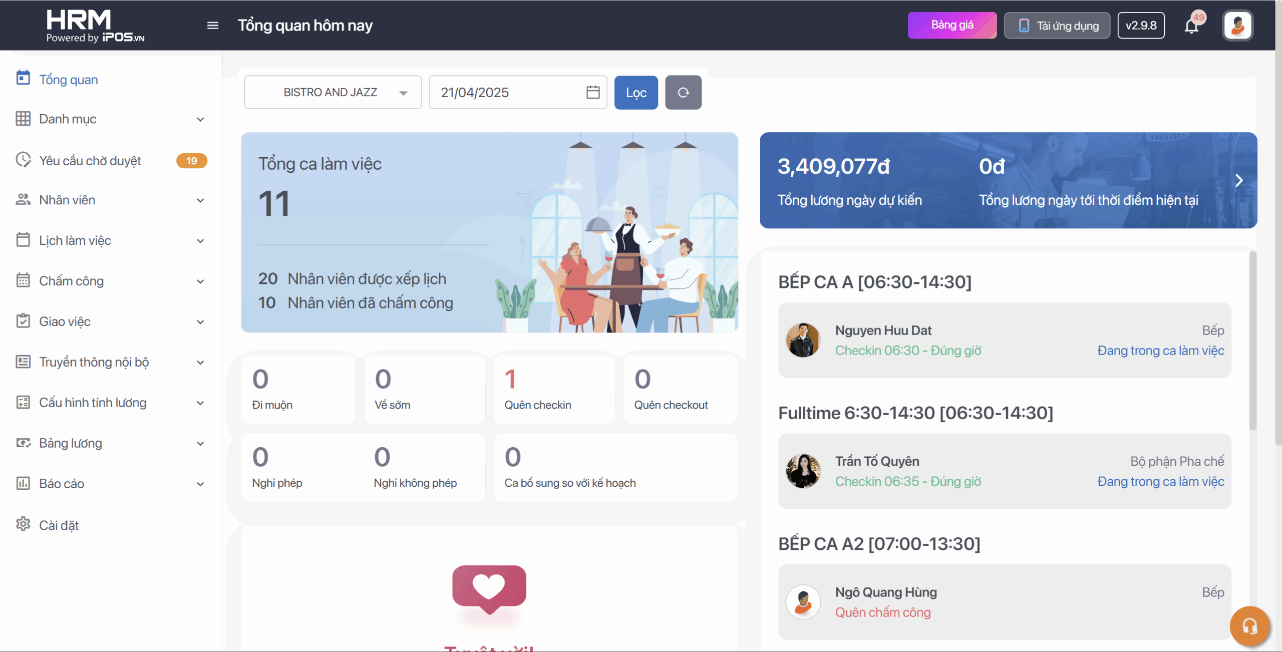This screenshot has height=652, width=1282.
Task: Open the headset support chat icon
Action: point(1249,626)
